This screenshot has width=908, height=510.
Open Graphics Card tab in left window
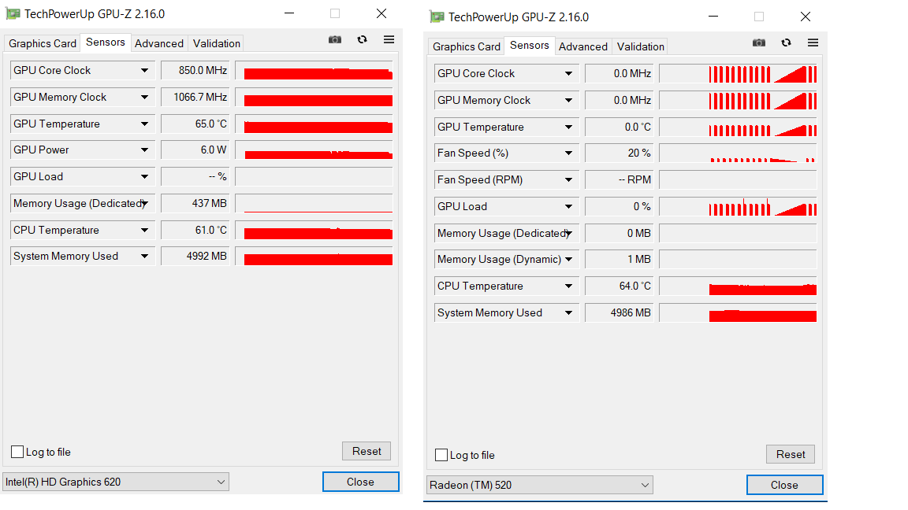[43, 43]
